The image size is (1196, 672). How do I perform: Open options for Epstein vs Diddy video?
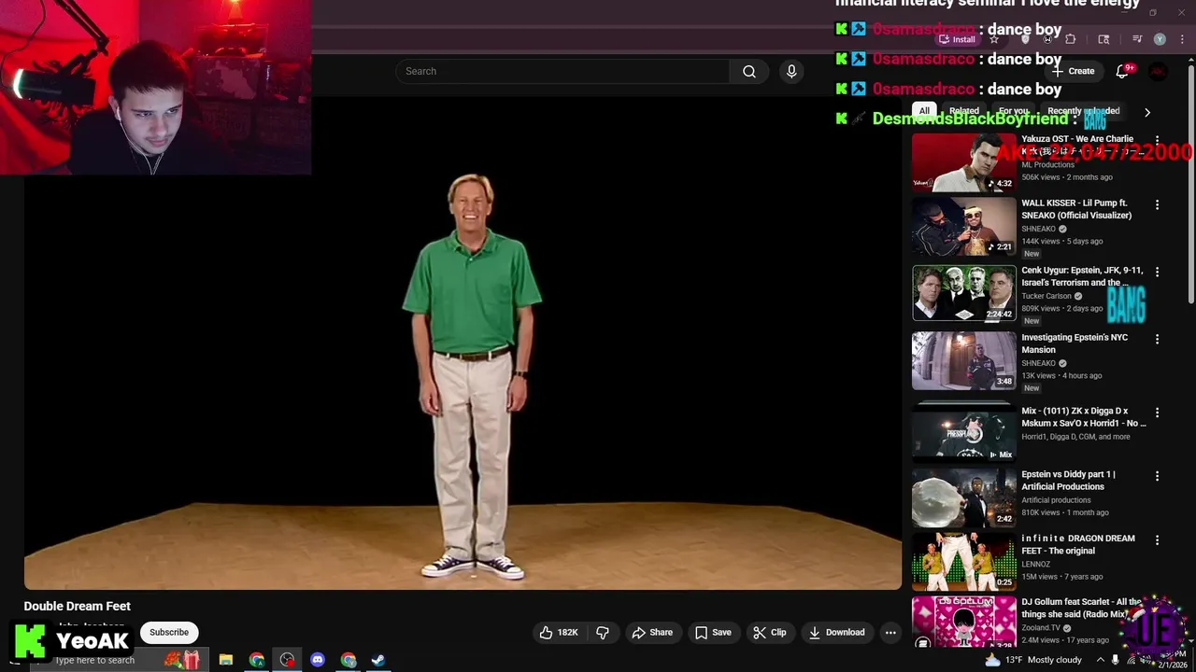[1157, 476]
